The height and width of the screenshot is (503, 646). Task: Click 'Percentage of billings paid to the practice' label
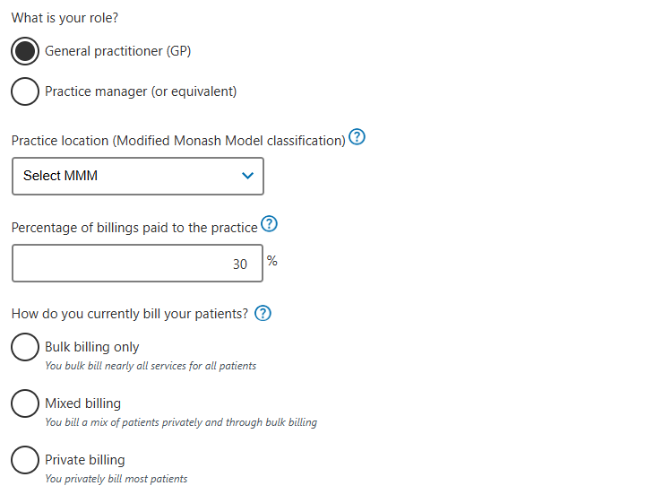pyautogui.click(x=134, y=228)
